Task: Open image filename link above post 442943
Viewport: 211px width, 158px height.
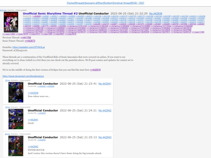Action: 7,134
